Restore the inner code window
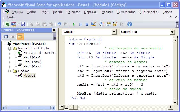 point(171,17)
